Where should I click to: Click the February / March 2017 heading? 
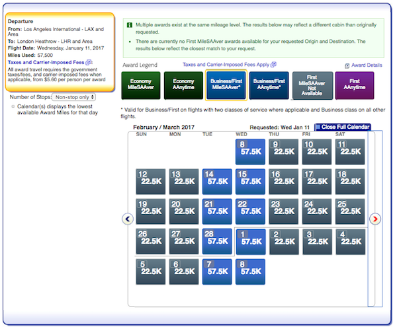pos(163,128)
